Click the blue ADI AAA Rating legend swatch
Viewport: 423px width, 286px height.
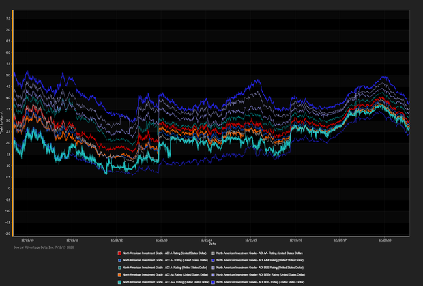[213, 261]
